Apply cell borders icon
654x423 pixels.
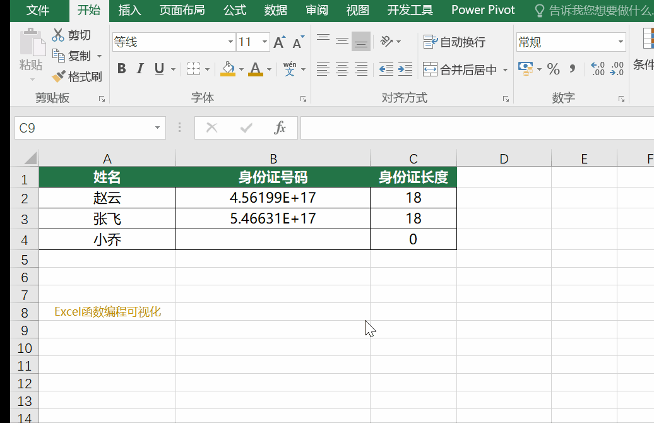tap(194, 68)
